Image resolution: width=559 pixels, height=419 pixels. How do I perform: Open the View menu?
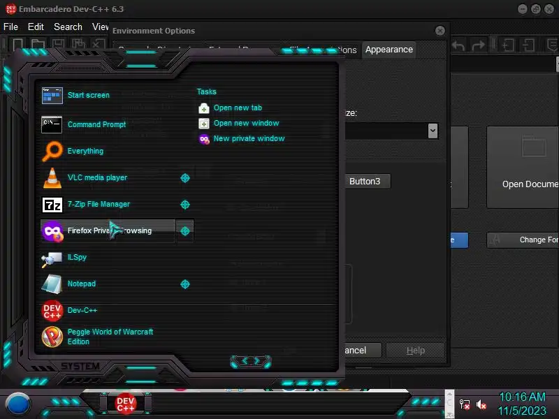(x=100, y=27)
